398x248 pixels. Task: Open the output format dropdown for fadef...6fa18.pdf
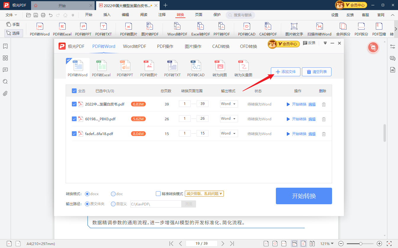pos(229,133)
